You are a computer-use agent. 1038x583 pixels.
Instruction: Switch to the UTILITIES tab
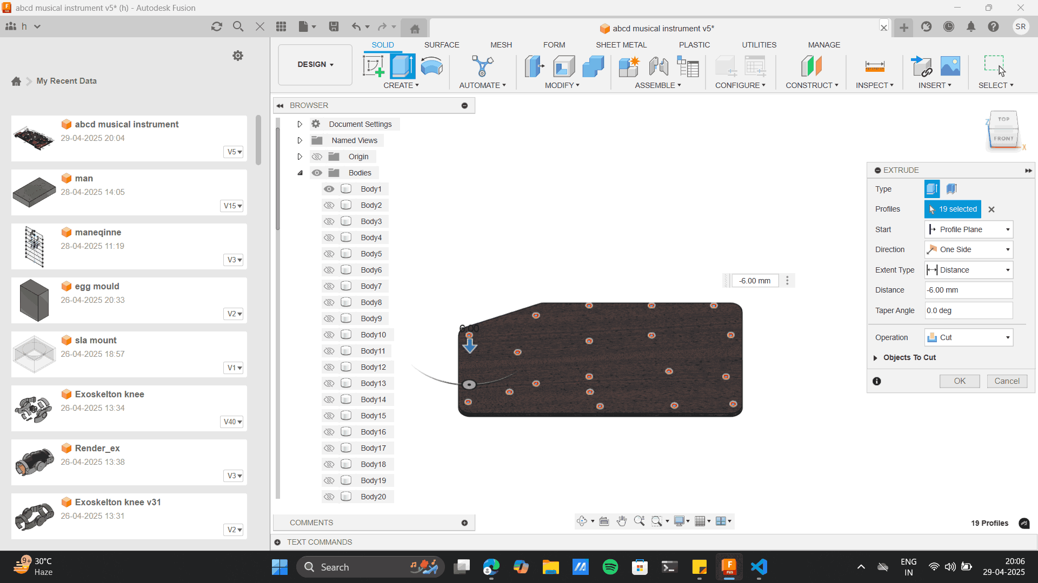click(759, 45)
